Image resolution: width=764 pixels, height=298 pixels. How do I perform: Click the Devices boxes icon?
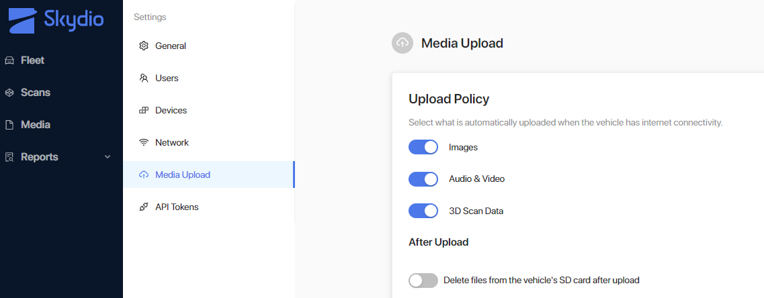[143, 111]
